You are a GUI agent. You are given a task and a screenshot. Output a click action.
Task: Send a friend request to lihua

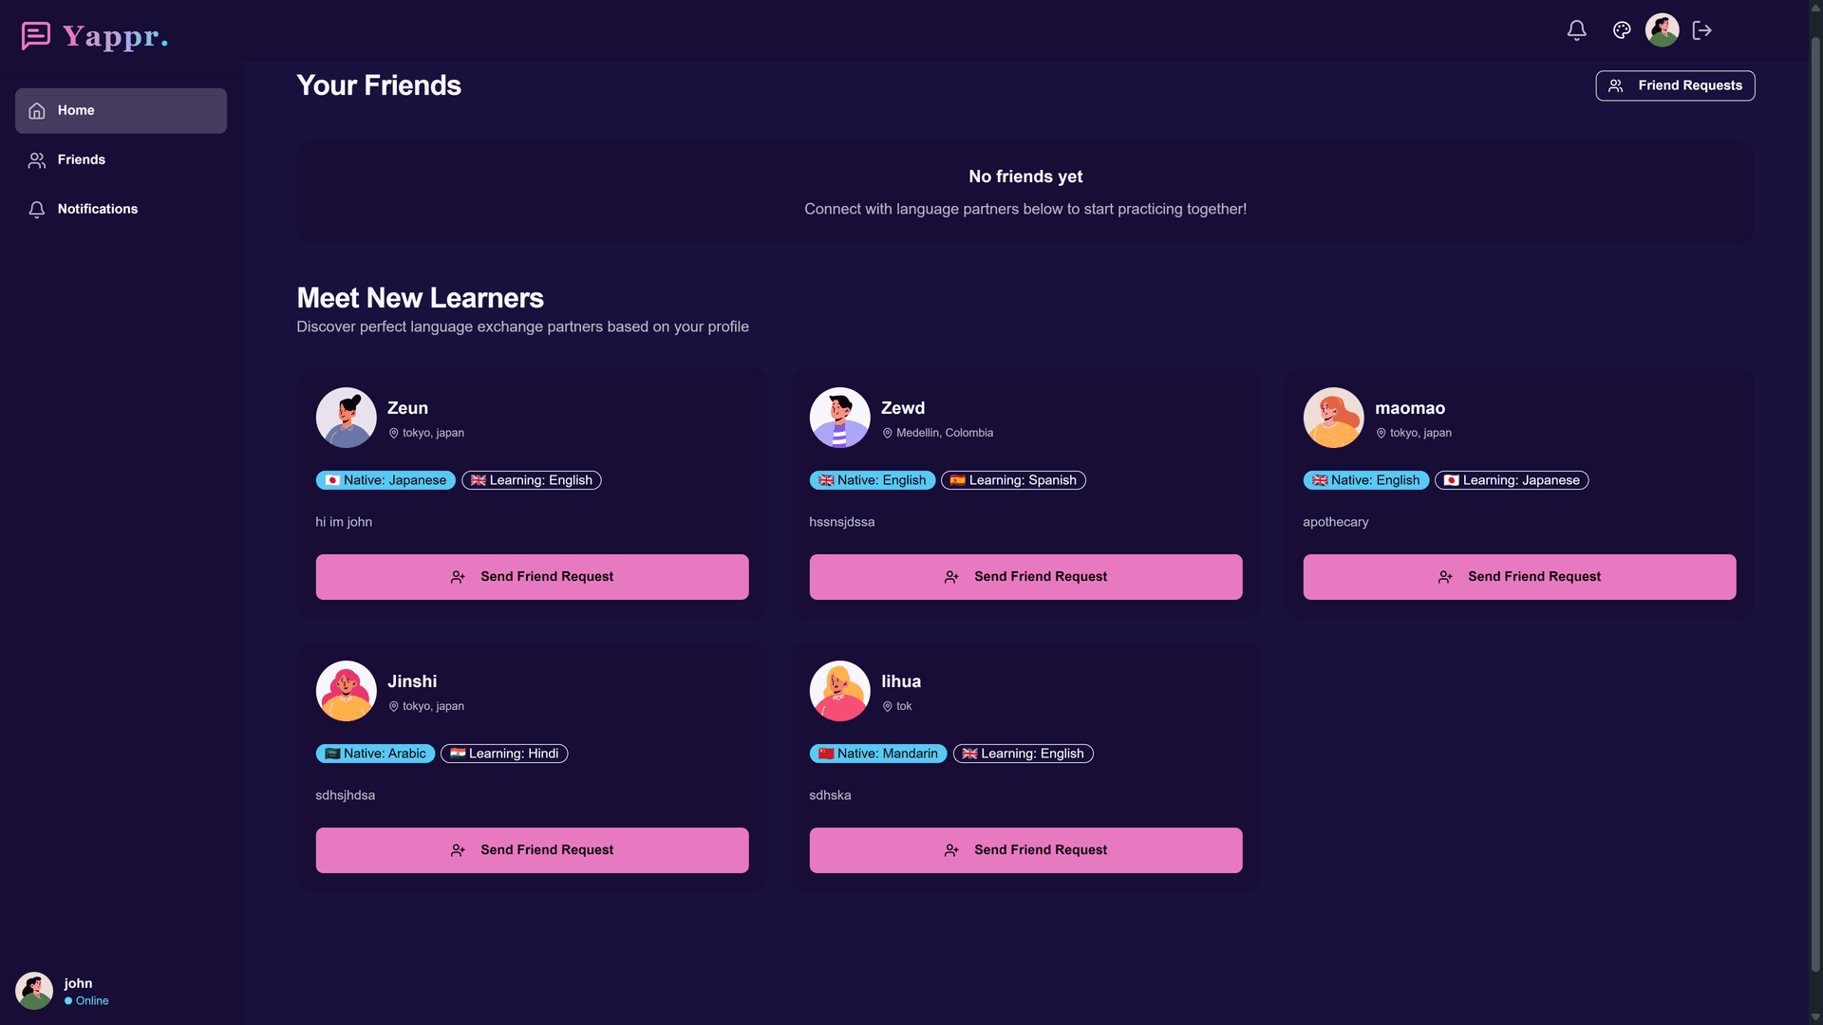(1025, 849)
